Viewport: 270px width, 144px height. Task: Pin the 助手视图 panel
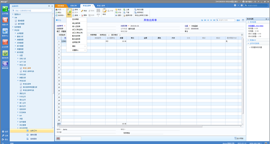click(266, 19)
